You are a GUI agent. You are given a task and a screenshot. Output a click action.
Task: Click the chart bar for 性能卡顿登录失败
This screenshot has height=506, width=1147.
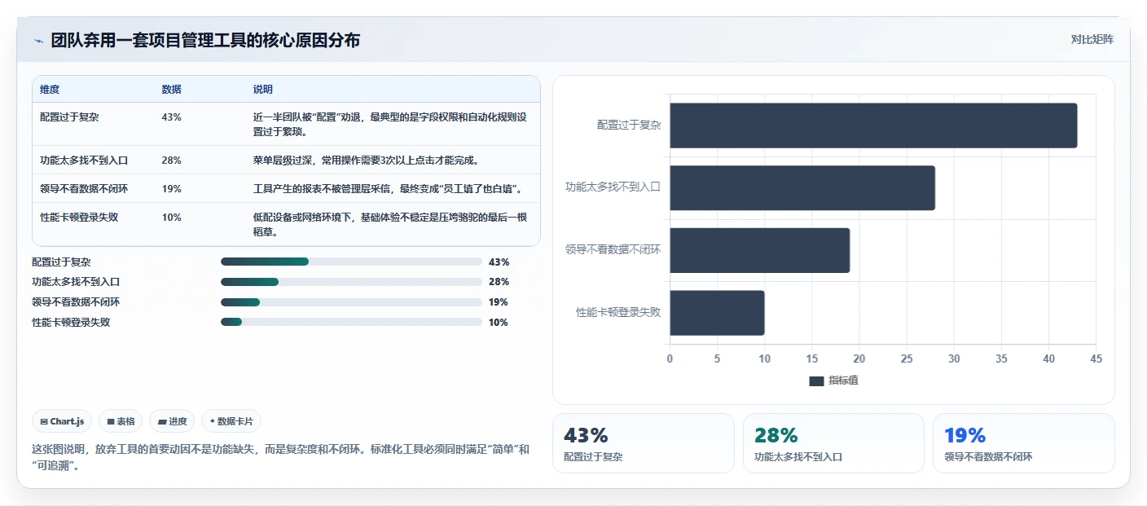[717, 313]
